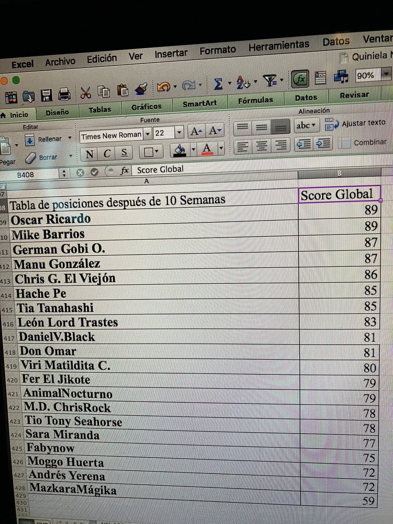Image resolution: width=393 pixels, height=524 pixels.
Task: Click the Pegar paste icon in ribbon
Action: tap(6, 145)
